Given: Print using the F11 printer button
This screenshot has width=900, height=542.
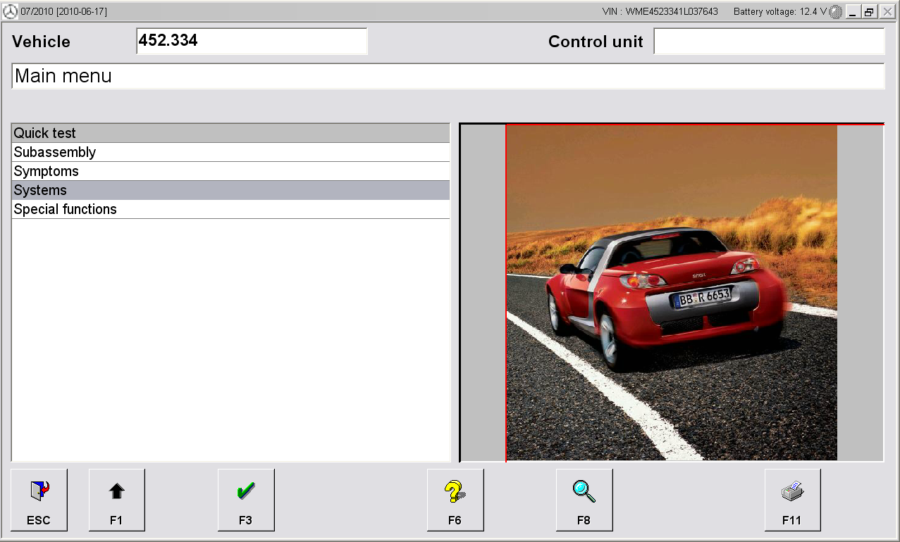Looking at the screenshot, I should [x=793, y=500].
